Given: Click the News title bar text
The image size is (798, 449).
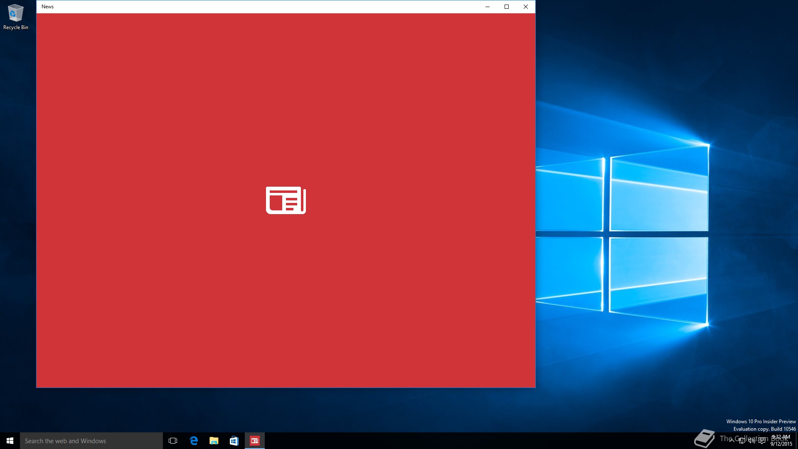Looking at the screenshot, I should pos(47,7).
